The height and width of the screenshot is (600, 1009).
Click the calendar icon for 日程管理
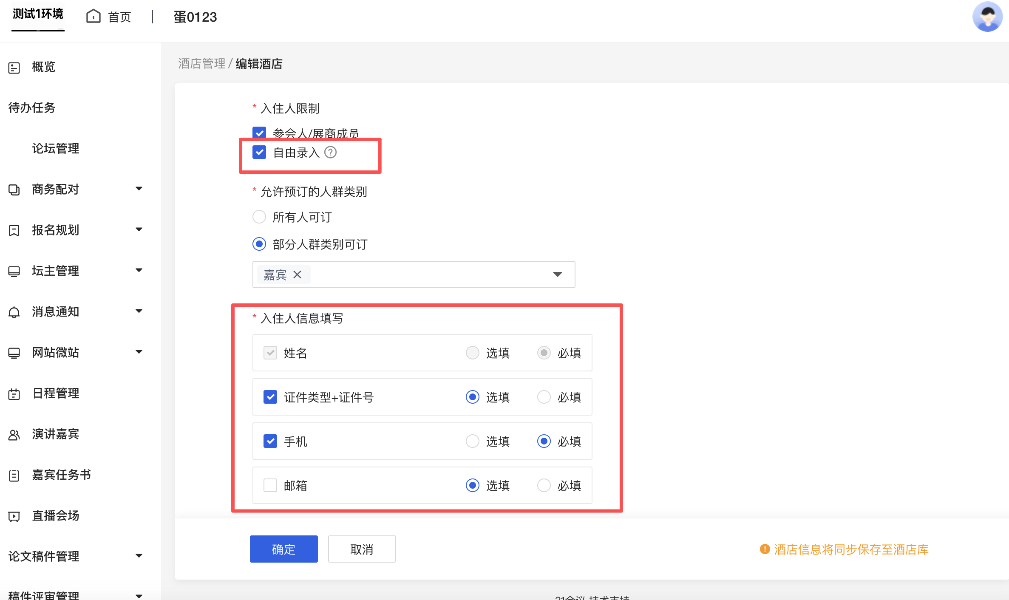point(14,394)
